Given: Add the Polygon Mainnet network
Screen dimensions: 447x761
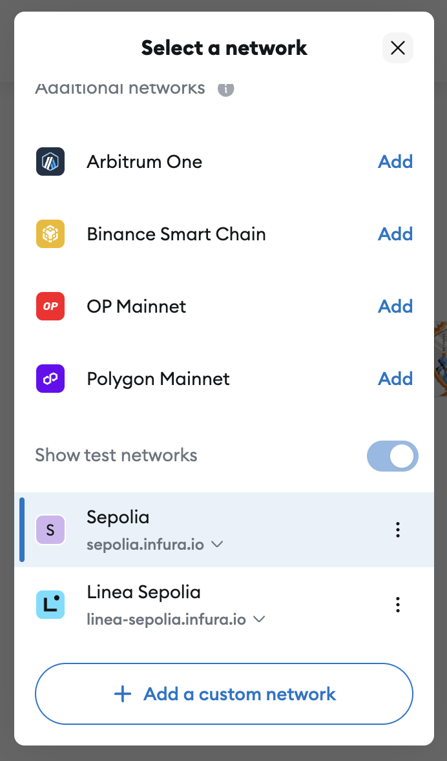Looking at the screenshot, I should tap(395, 379).
